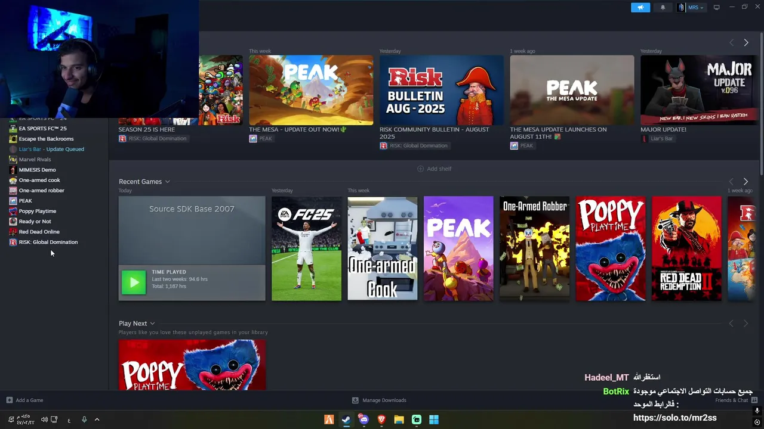The height and width of the screenshot is (429, 764).
Task: Click microphone icon in system tray
Action: click(84, 419)
